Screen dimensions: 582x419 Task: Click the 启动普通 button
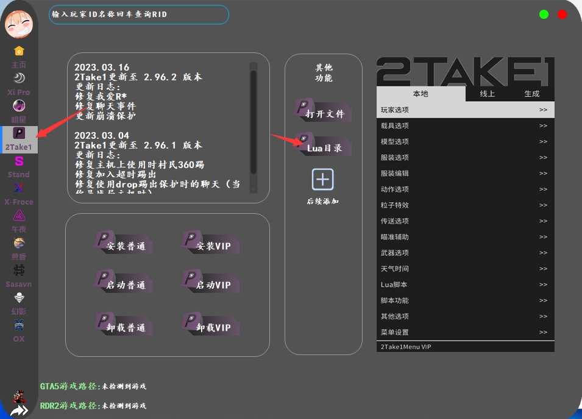pos(124,283)
